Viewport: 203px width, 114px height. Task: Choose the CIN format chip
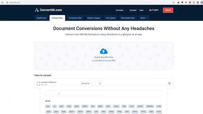click(124, 106)
